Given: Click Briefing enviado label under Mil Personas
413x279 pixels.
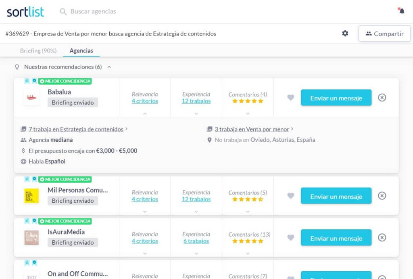Looking at the screenshot, I should point(73,201).
